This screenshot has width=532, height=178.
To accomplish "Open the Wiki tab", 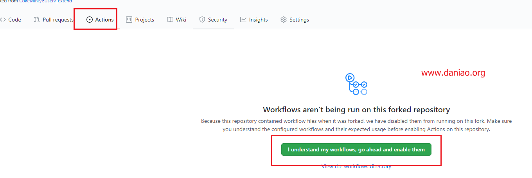I will coord(176,20).
